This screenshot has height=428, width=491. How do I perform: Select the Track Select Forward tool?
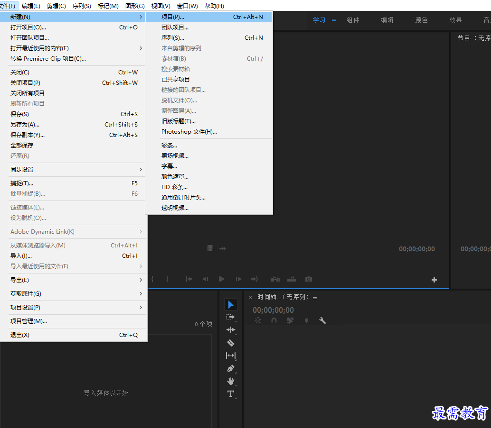(230, 317)
